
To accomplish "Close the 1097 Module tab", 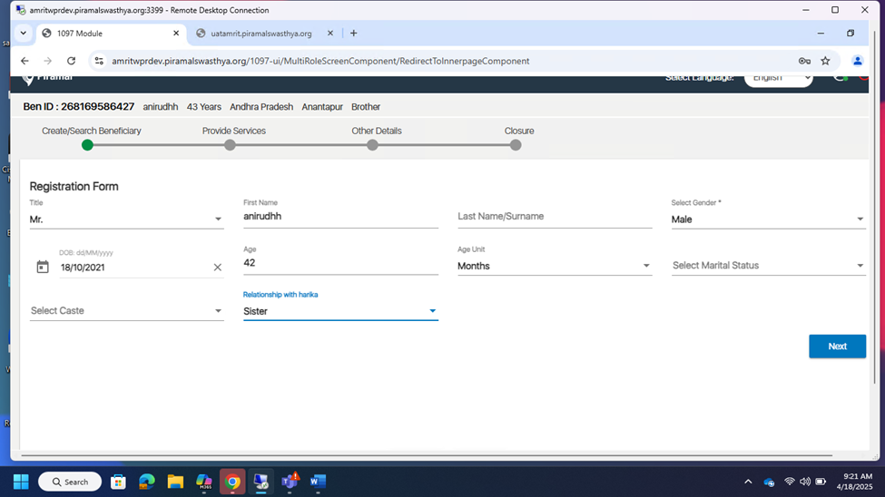I will pyautogui.click(x=176, y=34).
